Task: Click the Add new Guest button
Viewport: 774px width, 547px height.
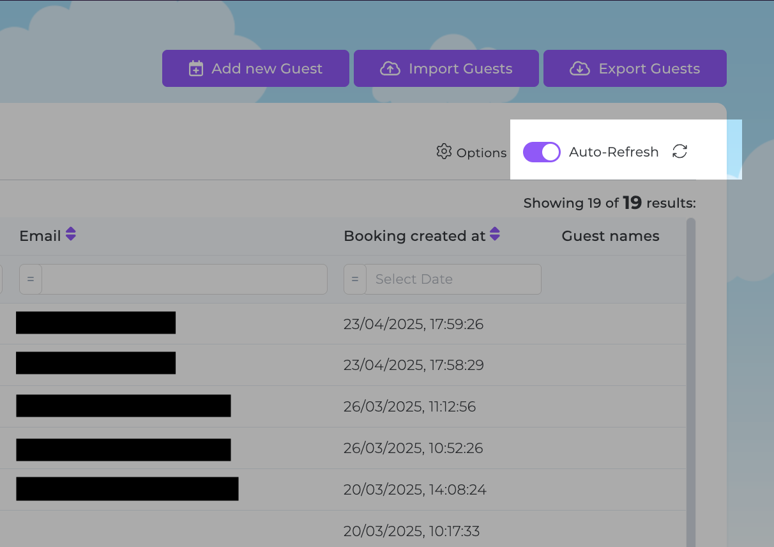Action: (x=255, y=68)
